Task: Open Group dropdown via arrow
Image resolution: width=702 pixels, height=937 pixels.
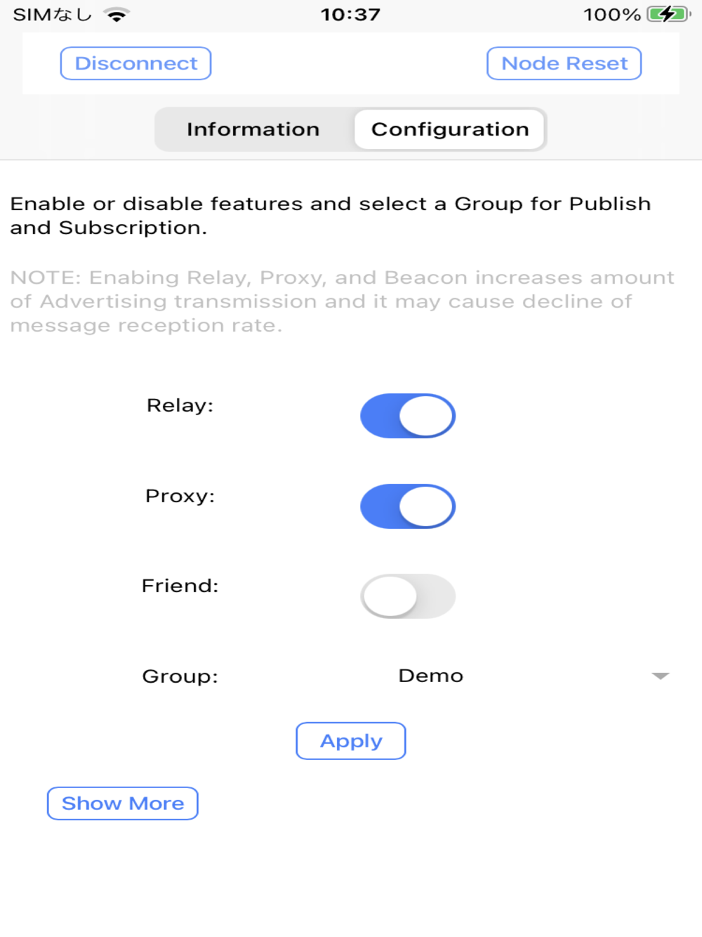Action: click(x=660, y=676)
